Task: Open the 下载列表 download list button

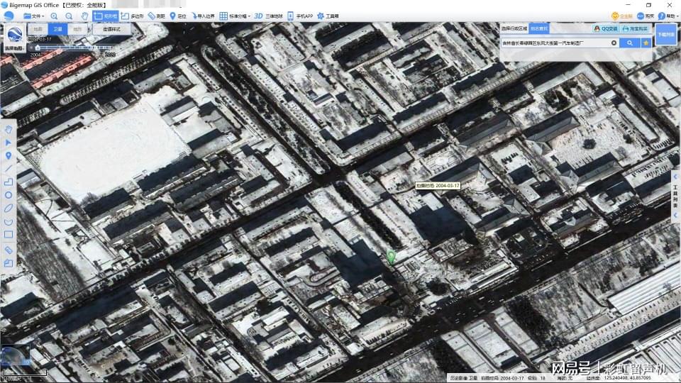Action: pyautogui.click(x=665, y=34)
